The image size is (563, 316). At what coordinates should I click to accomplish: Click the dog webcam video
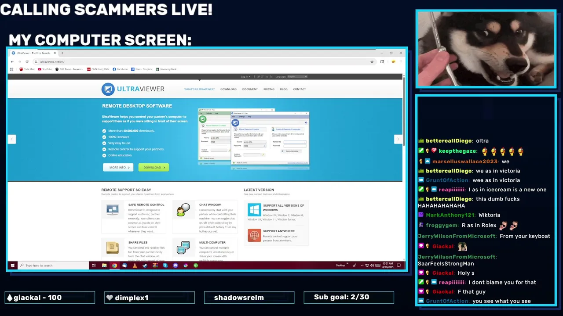click(x=486, y=49)
